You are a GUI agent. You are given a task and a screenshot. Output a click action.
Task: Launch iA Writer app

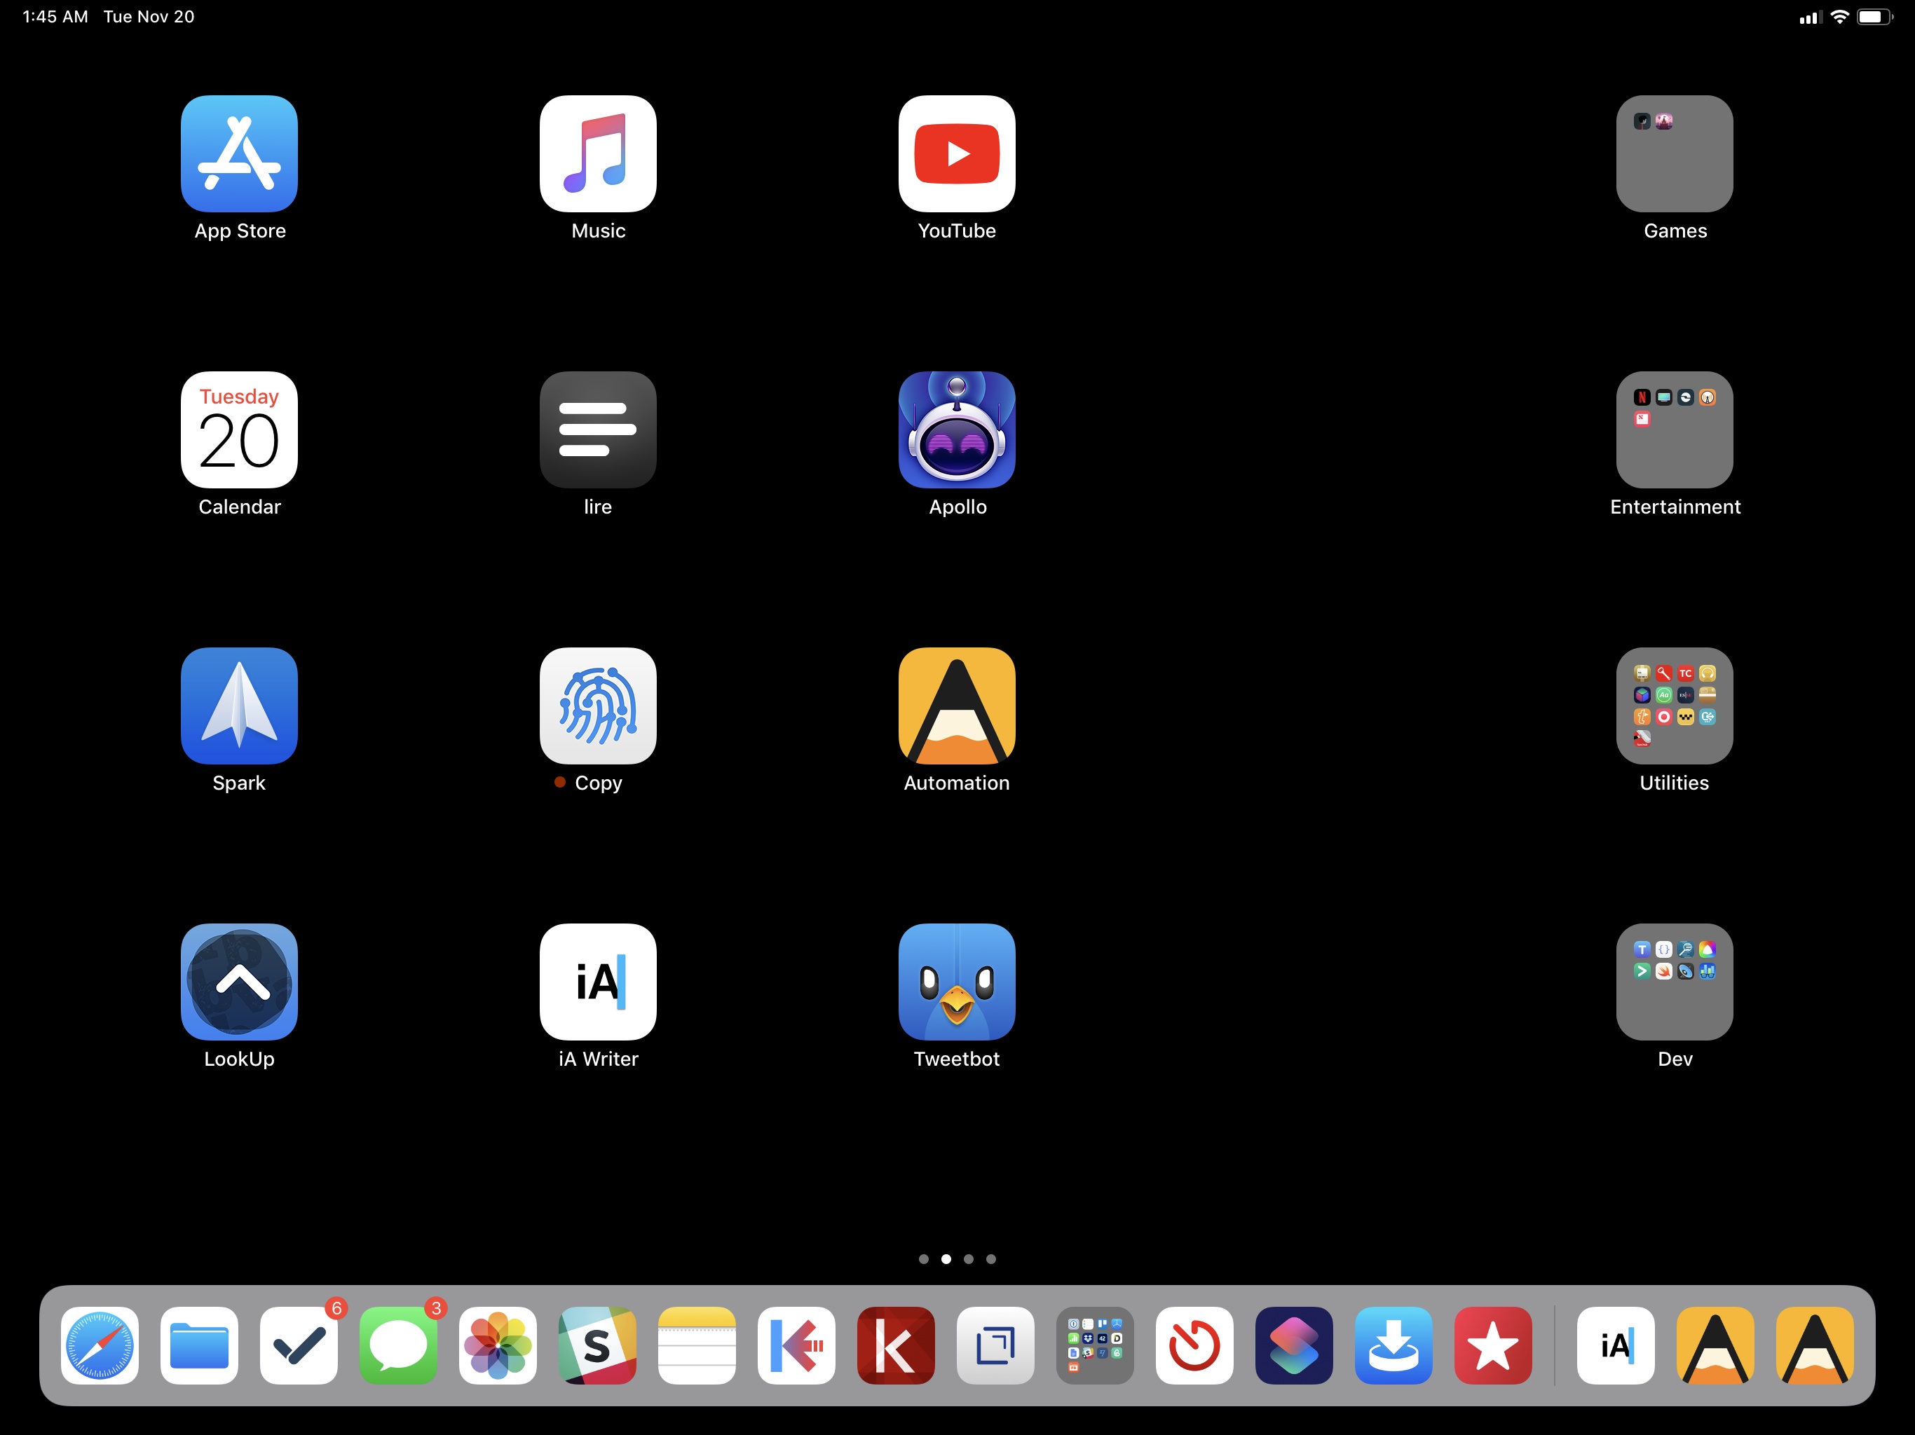coord(599,981)
